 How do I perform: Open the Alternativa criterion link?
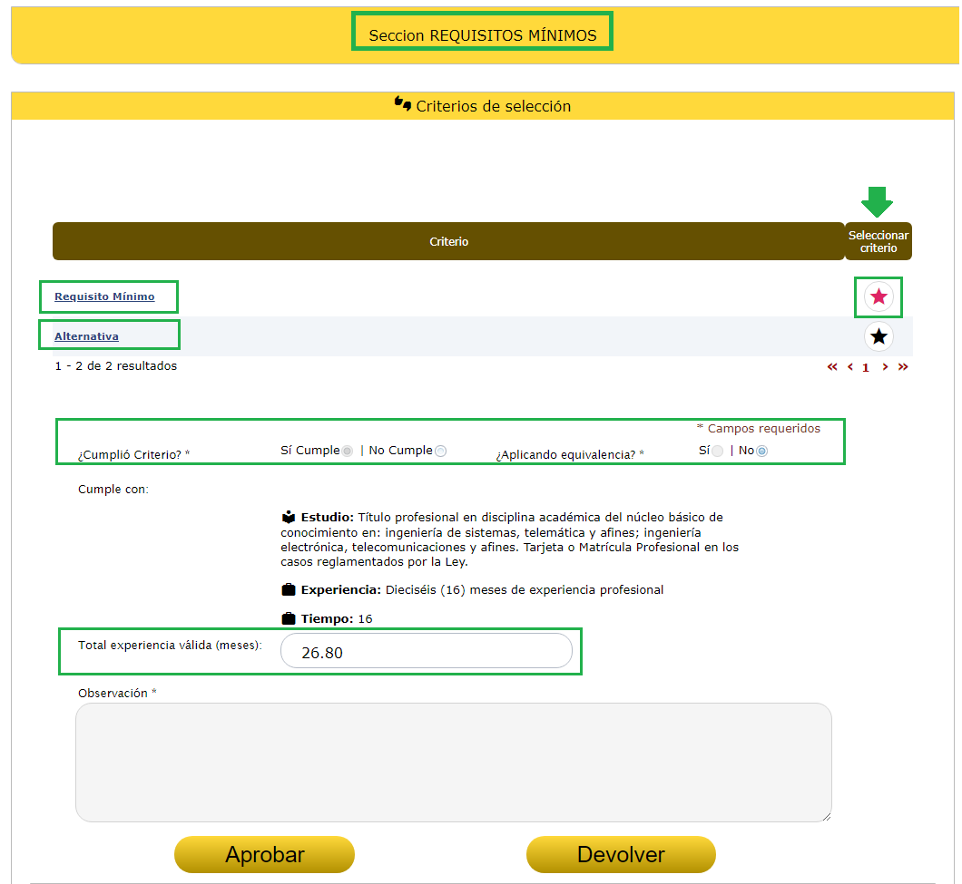[86, 336]
